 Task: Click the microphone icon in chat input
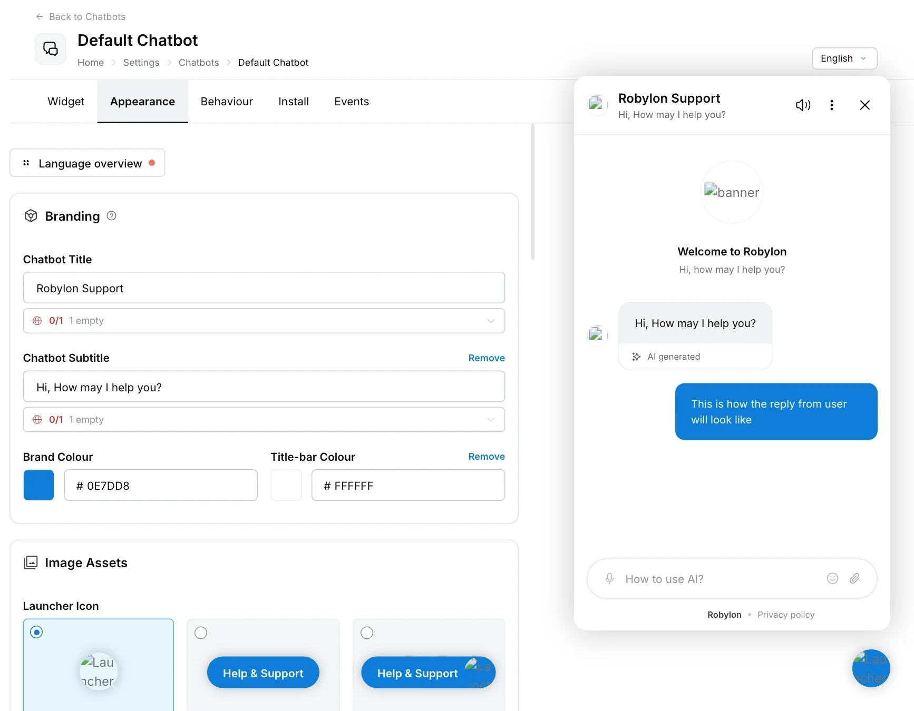pyautogui.click(x=610, y=579)
